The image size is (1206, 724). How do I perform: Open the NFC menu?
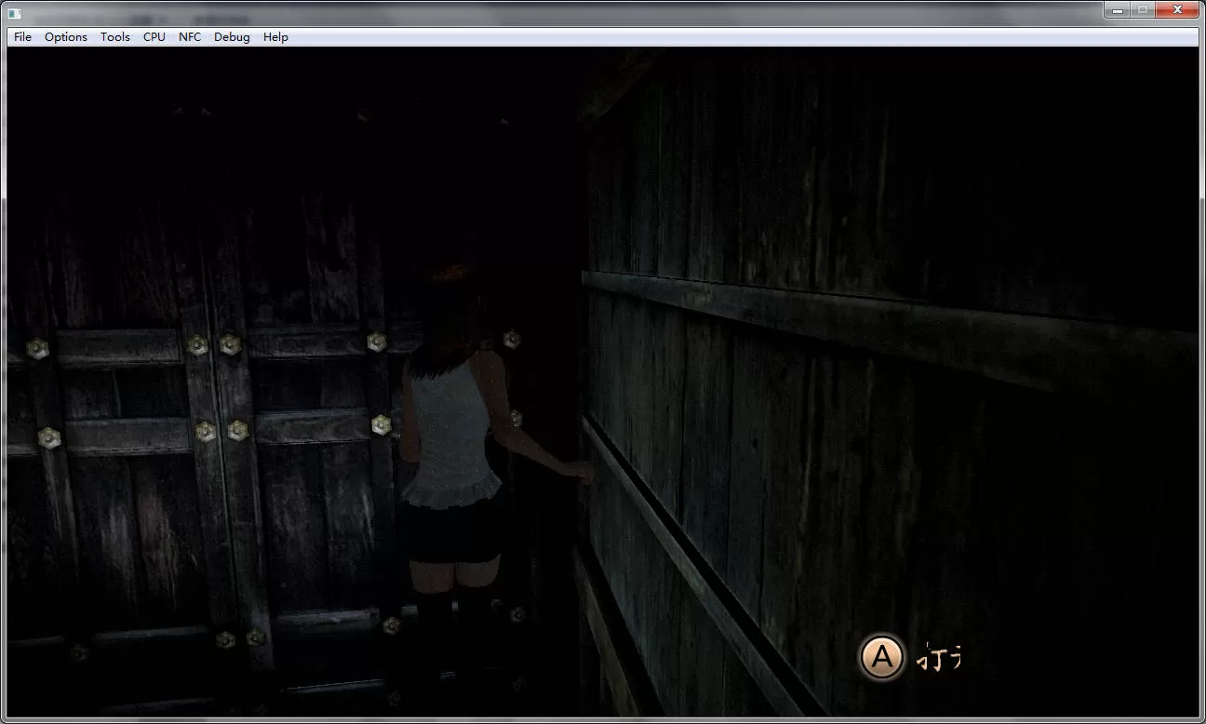click(190, 37)
